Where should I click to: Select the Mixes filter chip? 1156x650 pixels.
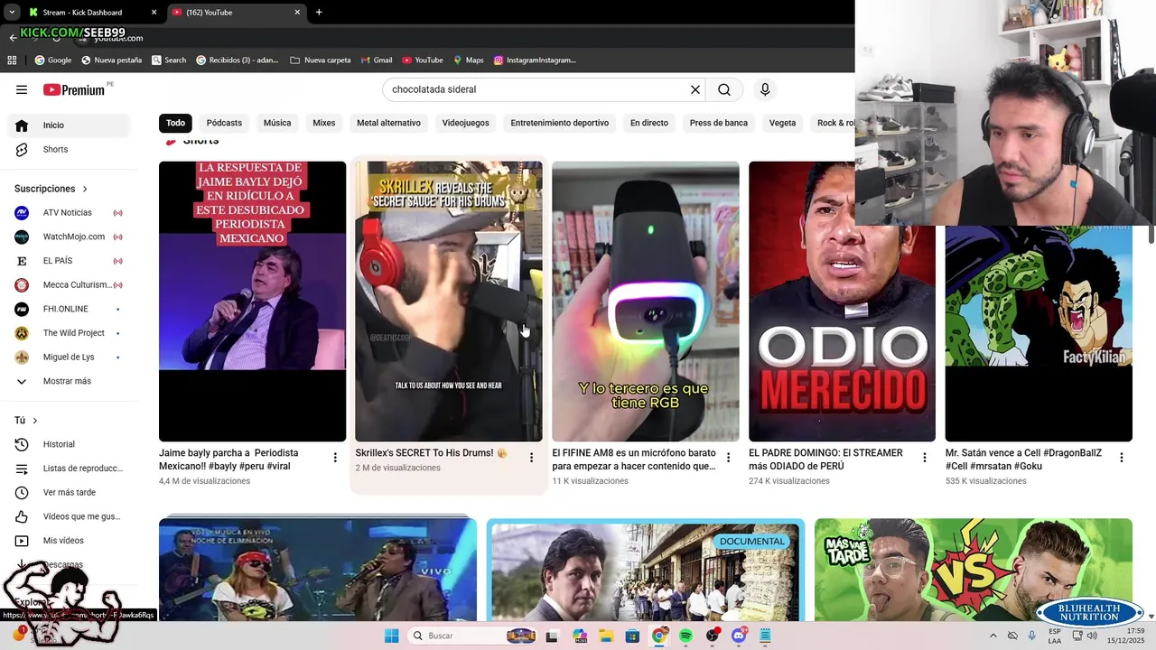pyautogui.click(x=324, y=123)
